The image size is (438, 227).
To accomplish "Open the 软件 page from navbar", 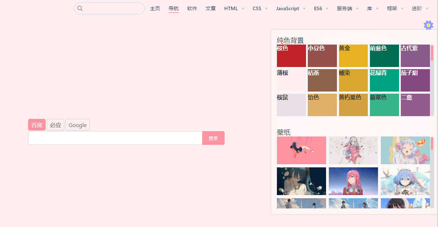I will (x=192, y=8).
